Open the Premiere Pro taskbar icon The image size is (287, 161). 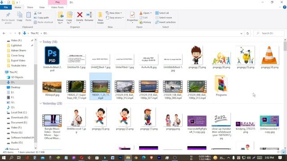[x=159, y=158]
